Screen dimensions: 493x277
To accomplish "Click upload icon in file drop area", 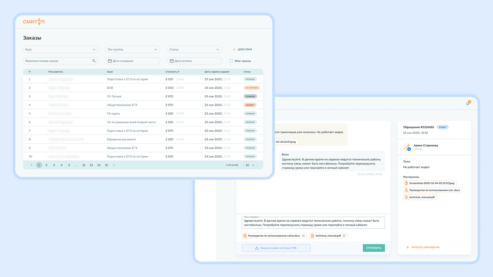I will click(257, 248).
